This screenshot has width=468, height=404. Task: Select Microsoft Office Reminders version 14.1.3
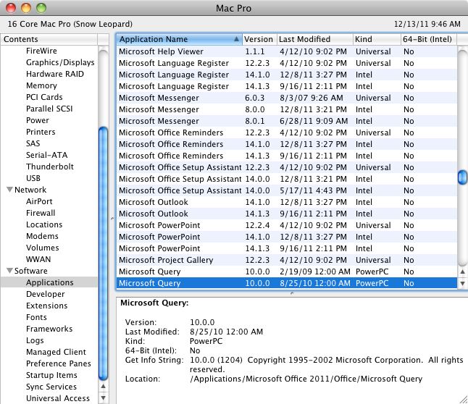tap(287, 156)
